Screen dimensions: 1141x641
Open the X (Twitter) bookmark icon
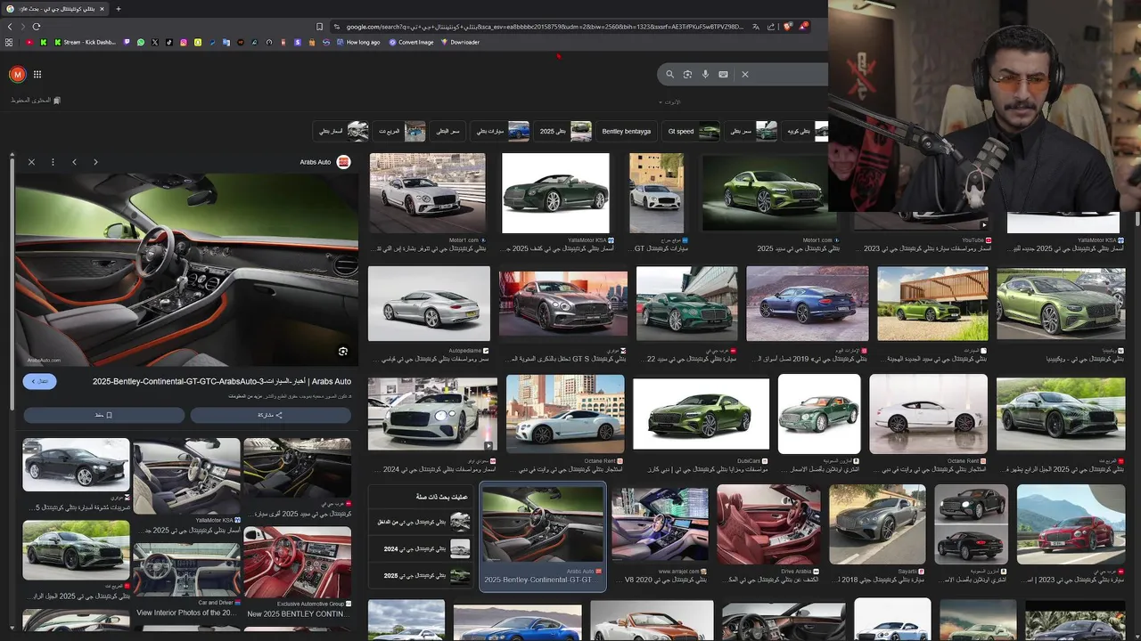pyautogui.click(x=154, y=42)
